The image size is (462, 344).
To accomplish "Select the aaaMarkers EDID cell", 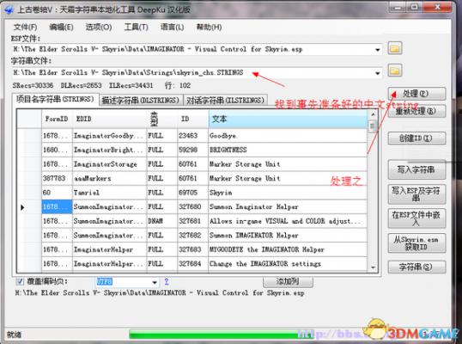I will coord(109,178).
